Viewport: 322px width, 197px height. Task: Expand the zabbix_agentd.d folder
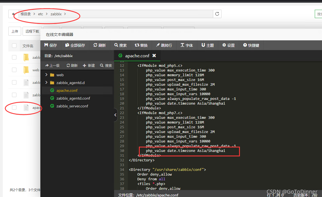tap(46, 82)
